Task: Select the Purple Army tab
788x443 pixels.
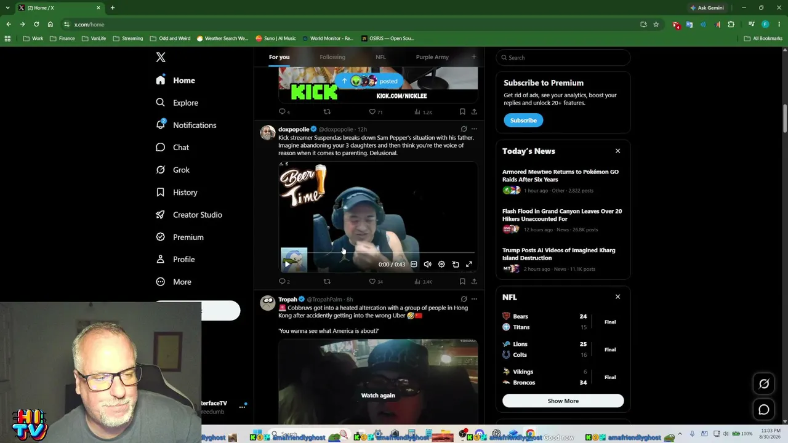Action: click(432, 57)
